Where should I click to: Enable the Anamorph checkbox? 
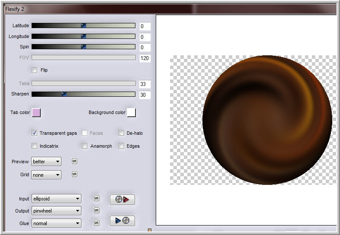(84, 146)
